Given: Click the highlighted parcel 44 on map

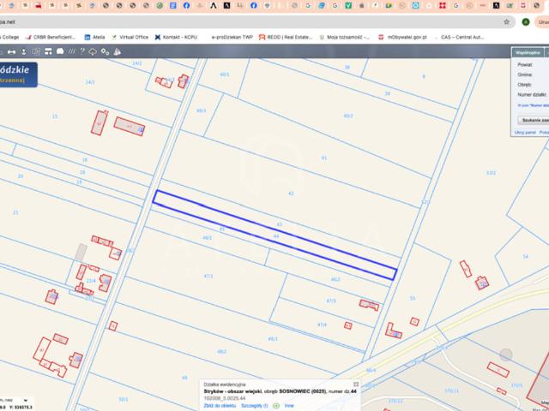Looking at the screenshot, I should (274, 235).
